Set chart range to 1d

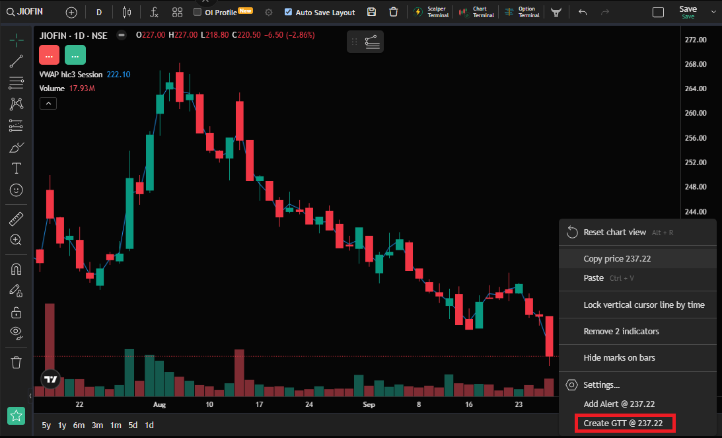pyautogui.click(x=149, y=425)
